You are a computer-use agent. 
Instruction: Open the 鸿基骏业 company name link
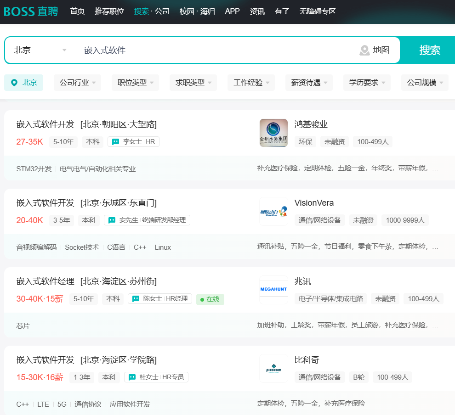pyautogui.click(x=311, y=124)
